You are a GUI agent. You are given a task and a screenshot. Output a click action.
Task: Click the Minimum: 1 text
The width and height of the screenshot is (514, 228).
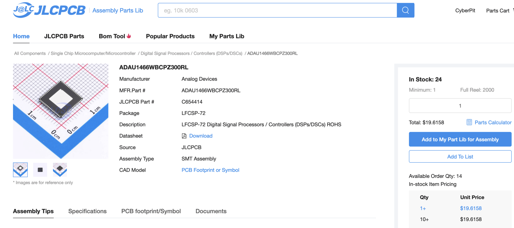(422, 90)
